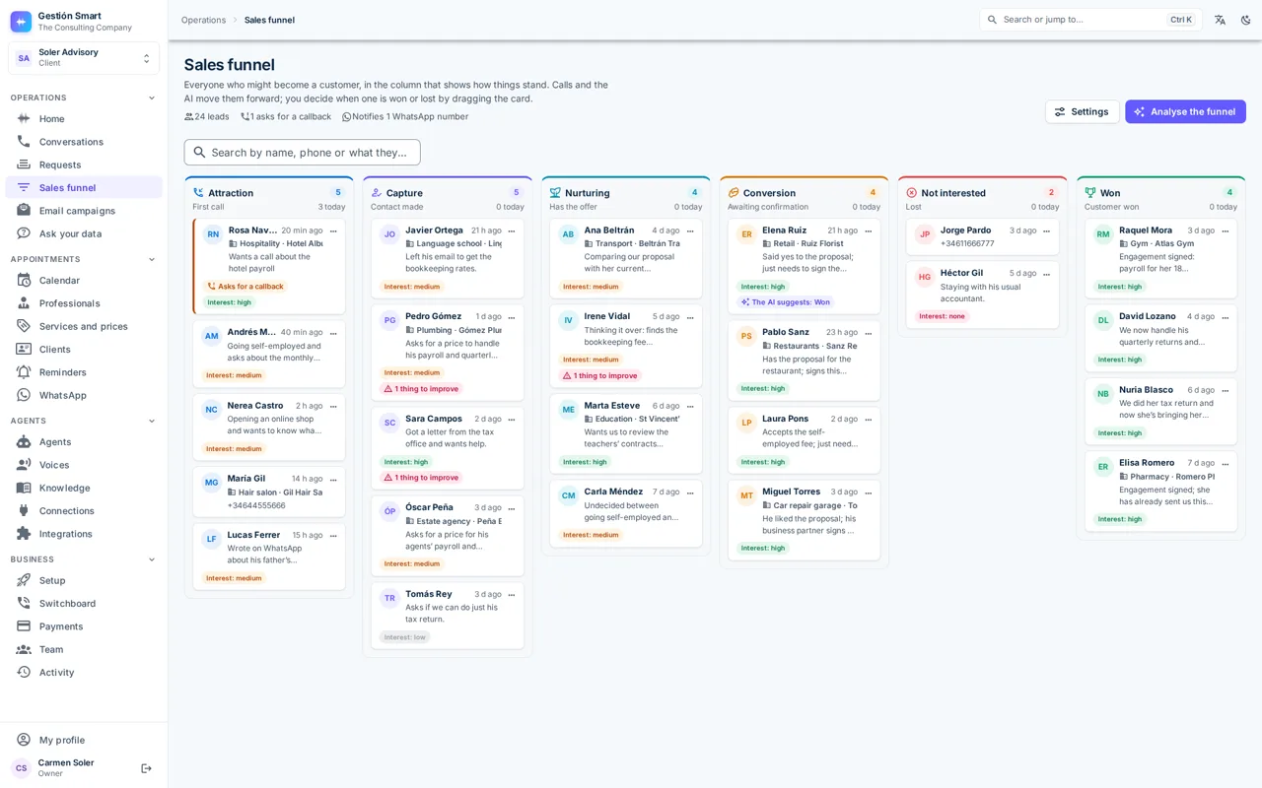1262x788 pixels.
Task: Open the Home sidebar icon
Action: [x=24, y=118]
